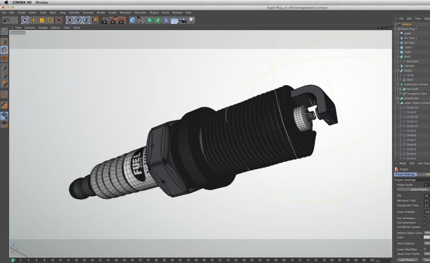Collapse the upper ribbed cylinder tree

click(398, 103)
